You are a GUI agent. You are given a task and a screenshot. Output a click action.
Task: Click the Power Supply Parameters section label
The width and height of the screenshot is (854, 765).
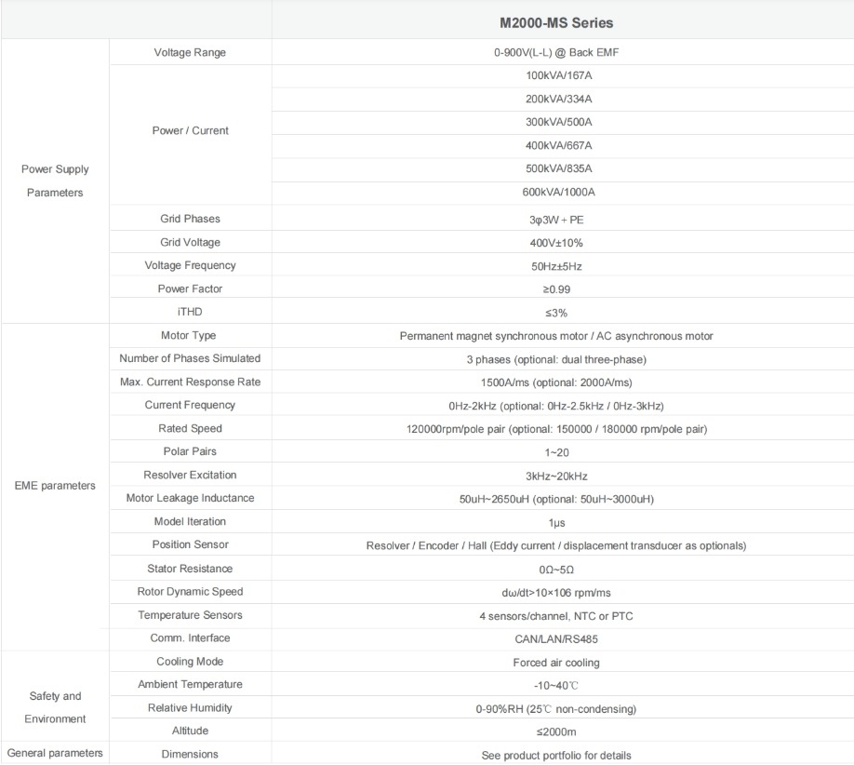pyautogui.click(x=55, y=181)
